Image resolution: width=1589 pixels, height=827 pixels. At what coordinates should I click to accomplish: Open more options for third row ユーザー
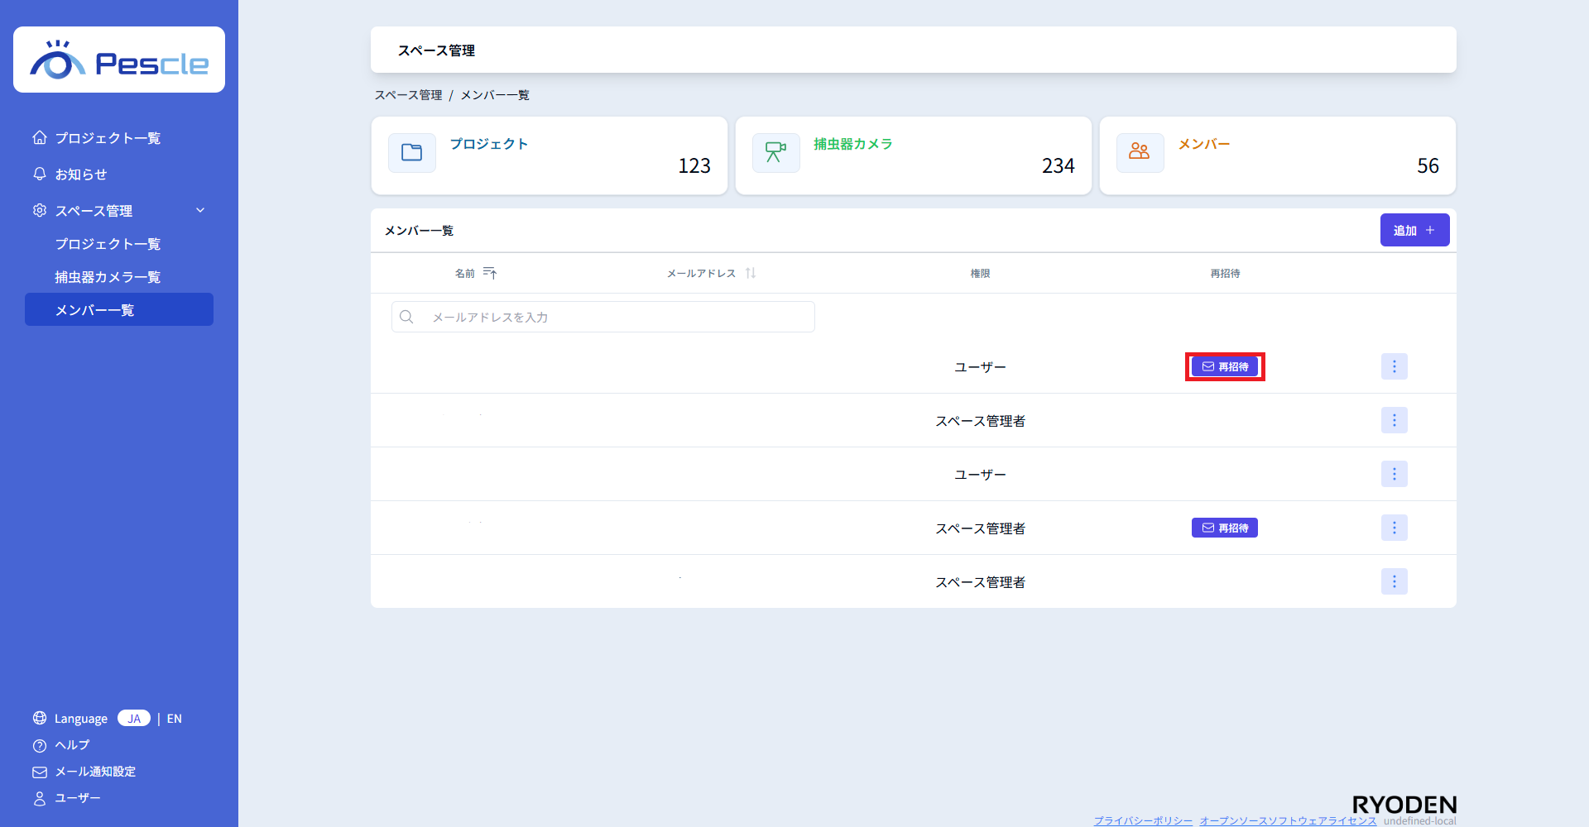tap(1395, 474)
